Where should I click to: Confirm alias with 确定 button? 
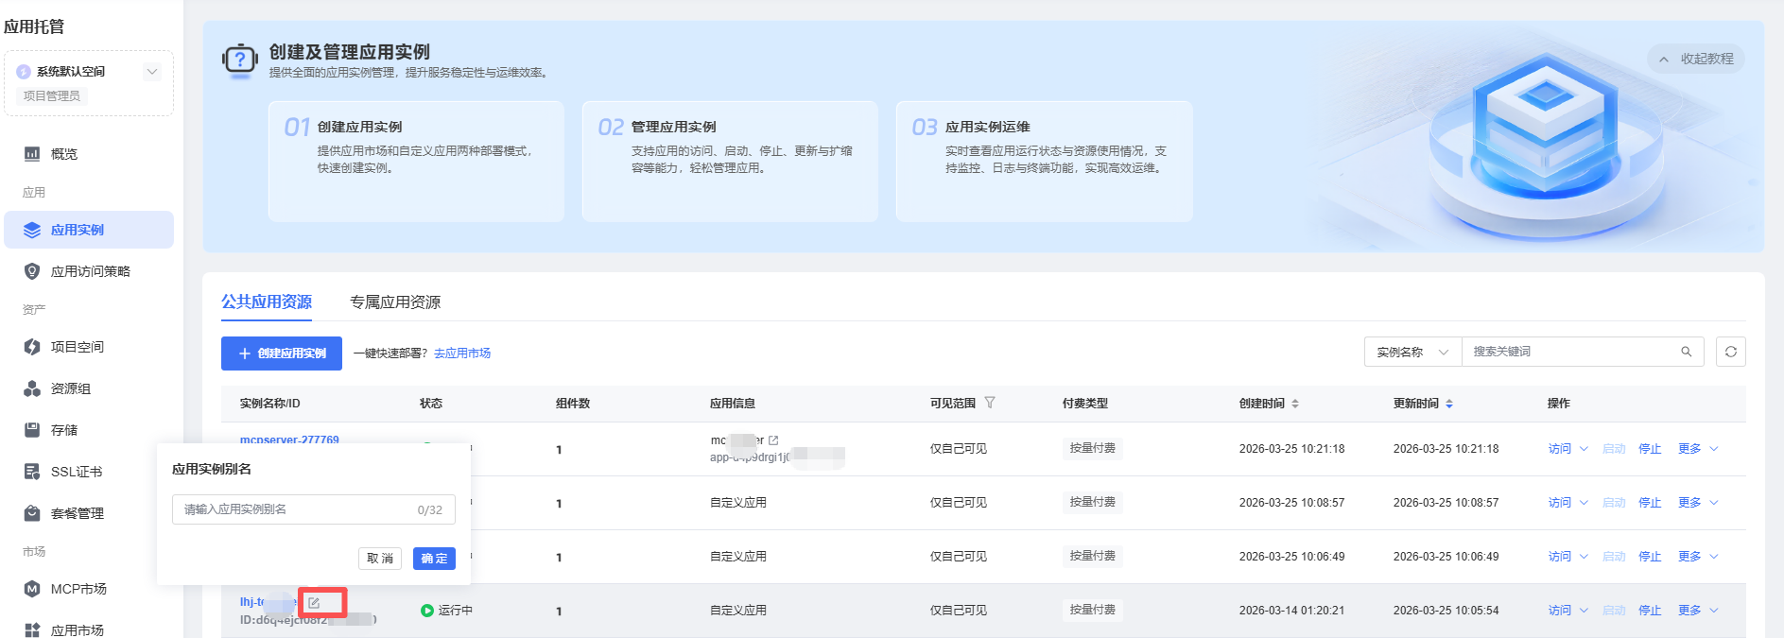point(434,559)
